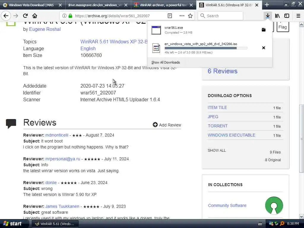Open reviewer mrpersonal@ya.ru profile
The width and height of the screenshot is (304, 228).
[63, 159]
